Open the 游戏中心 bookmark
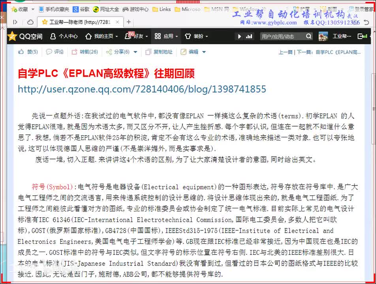 coord(135,9)
